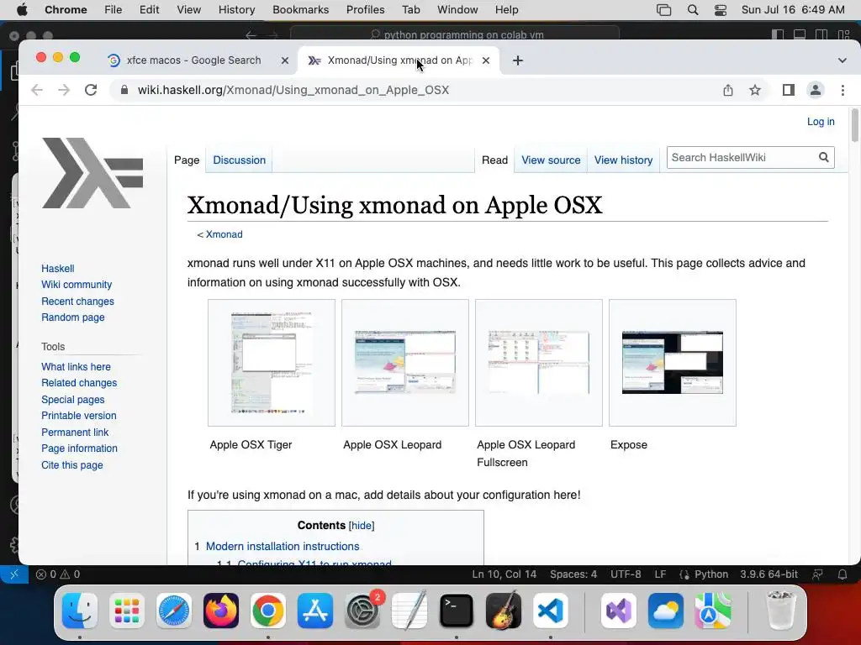Click the HaskellWiki search magnifier icon
The width and height of the screenshot is (861, 645).
point(824,157)
